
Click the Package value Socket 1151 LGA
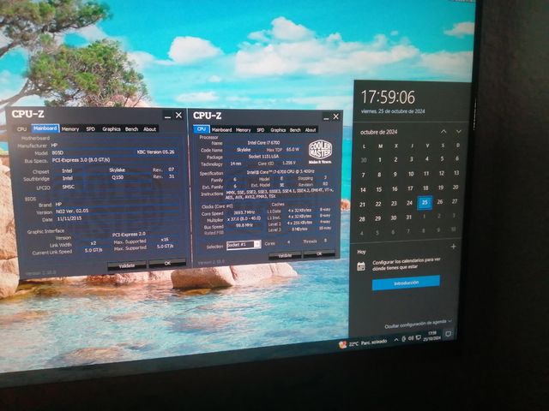(263, 156)
